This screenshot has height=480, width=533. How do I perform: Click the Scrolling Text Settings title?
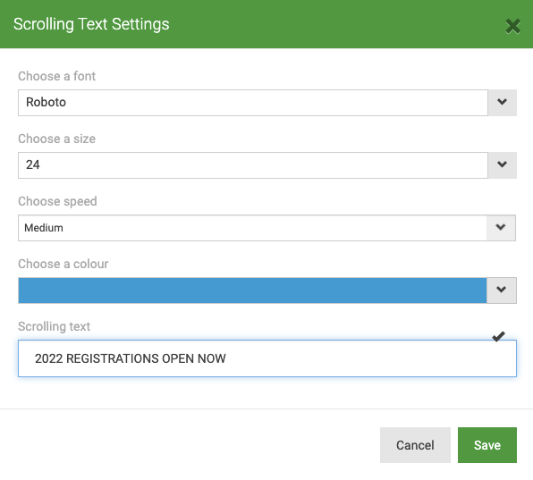91,24
